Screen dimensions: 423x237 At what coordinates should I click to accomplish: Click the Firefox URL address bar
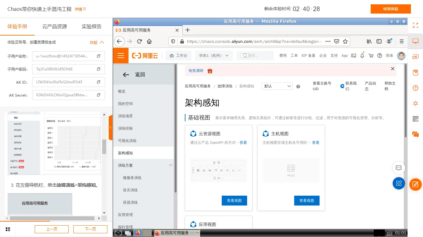point(254,41)
